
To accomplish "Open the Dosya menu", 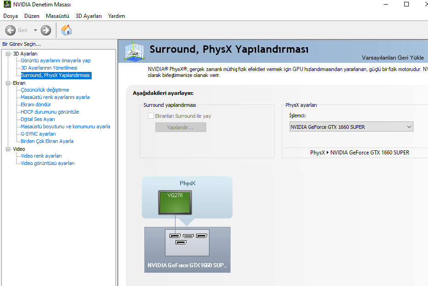I will tap(11, 16).
